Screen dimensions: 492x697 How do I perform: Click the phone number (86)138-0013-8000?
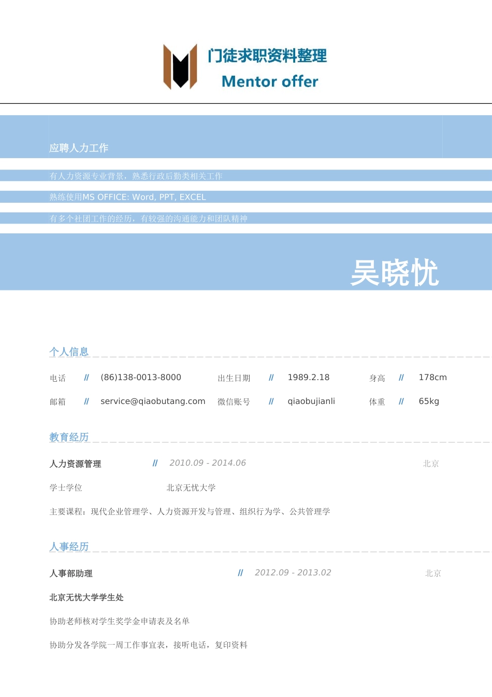140,378
